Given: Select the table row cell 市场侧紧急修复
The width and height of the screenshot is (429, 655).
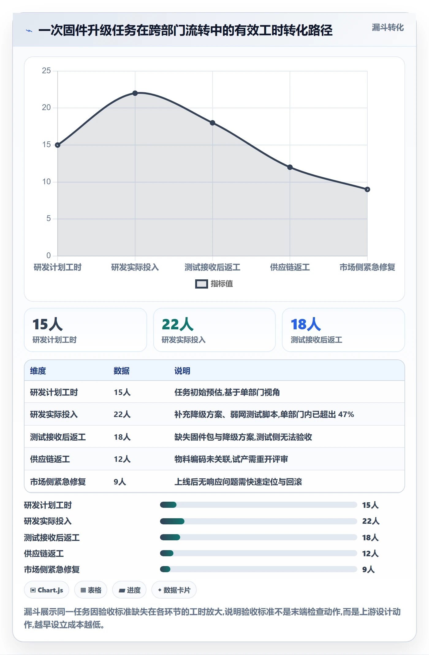Looking at the screenshot, I should pos(58,482).
